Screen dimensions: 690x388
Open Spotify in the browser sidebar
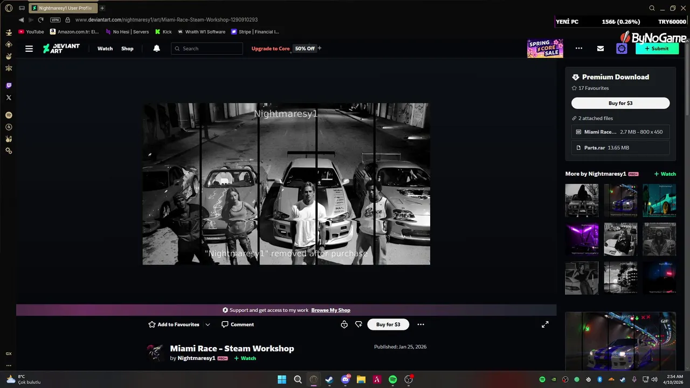coord(9,115)
